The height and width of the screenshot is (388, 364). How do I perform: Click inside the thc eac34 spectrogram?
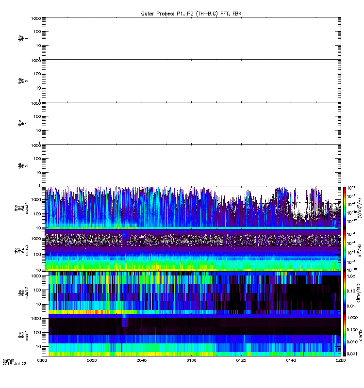(191, 208)
